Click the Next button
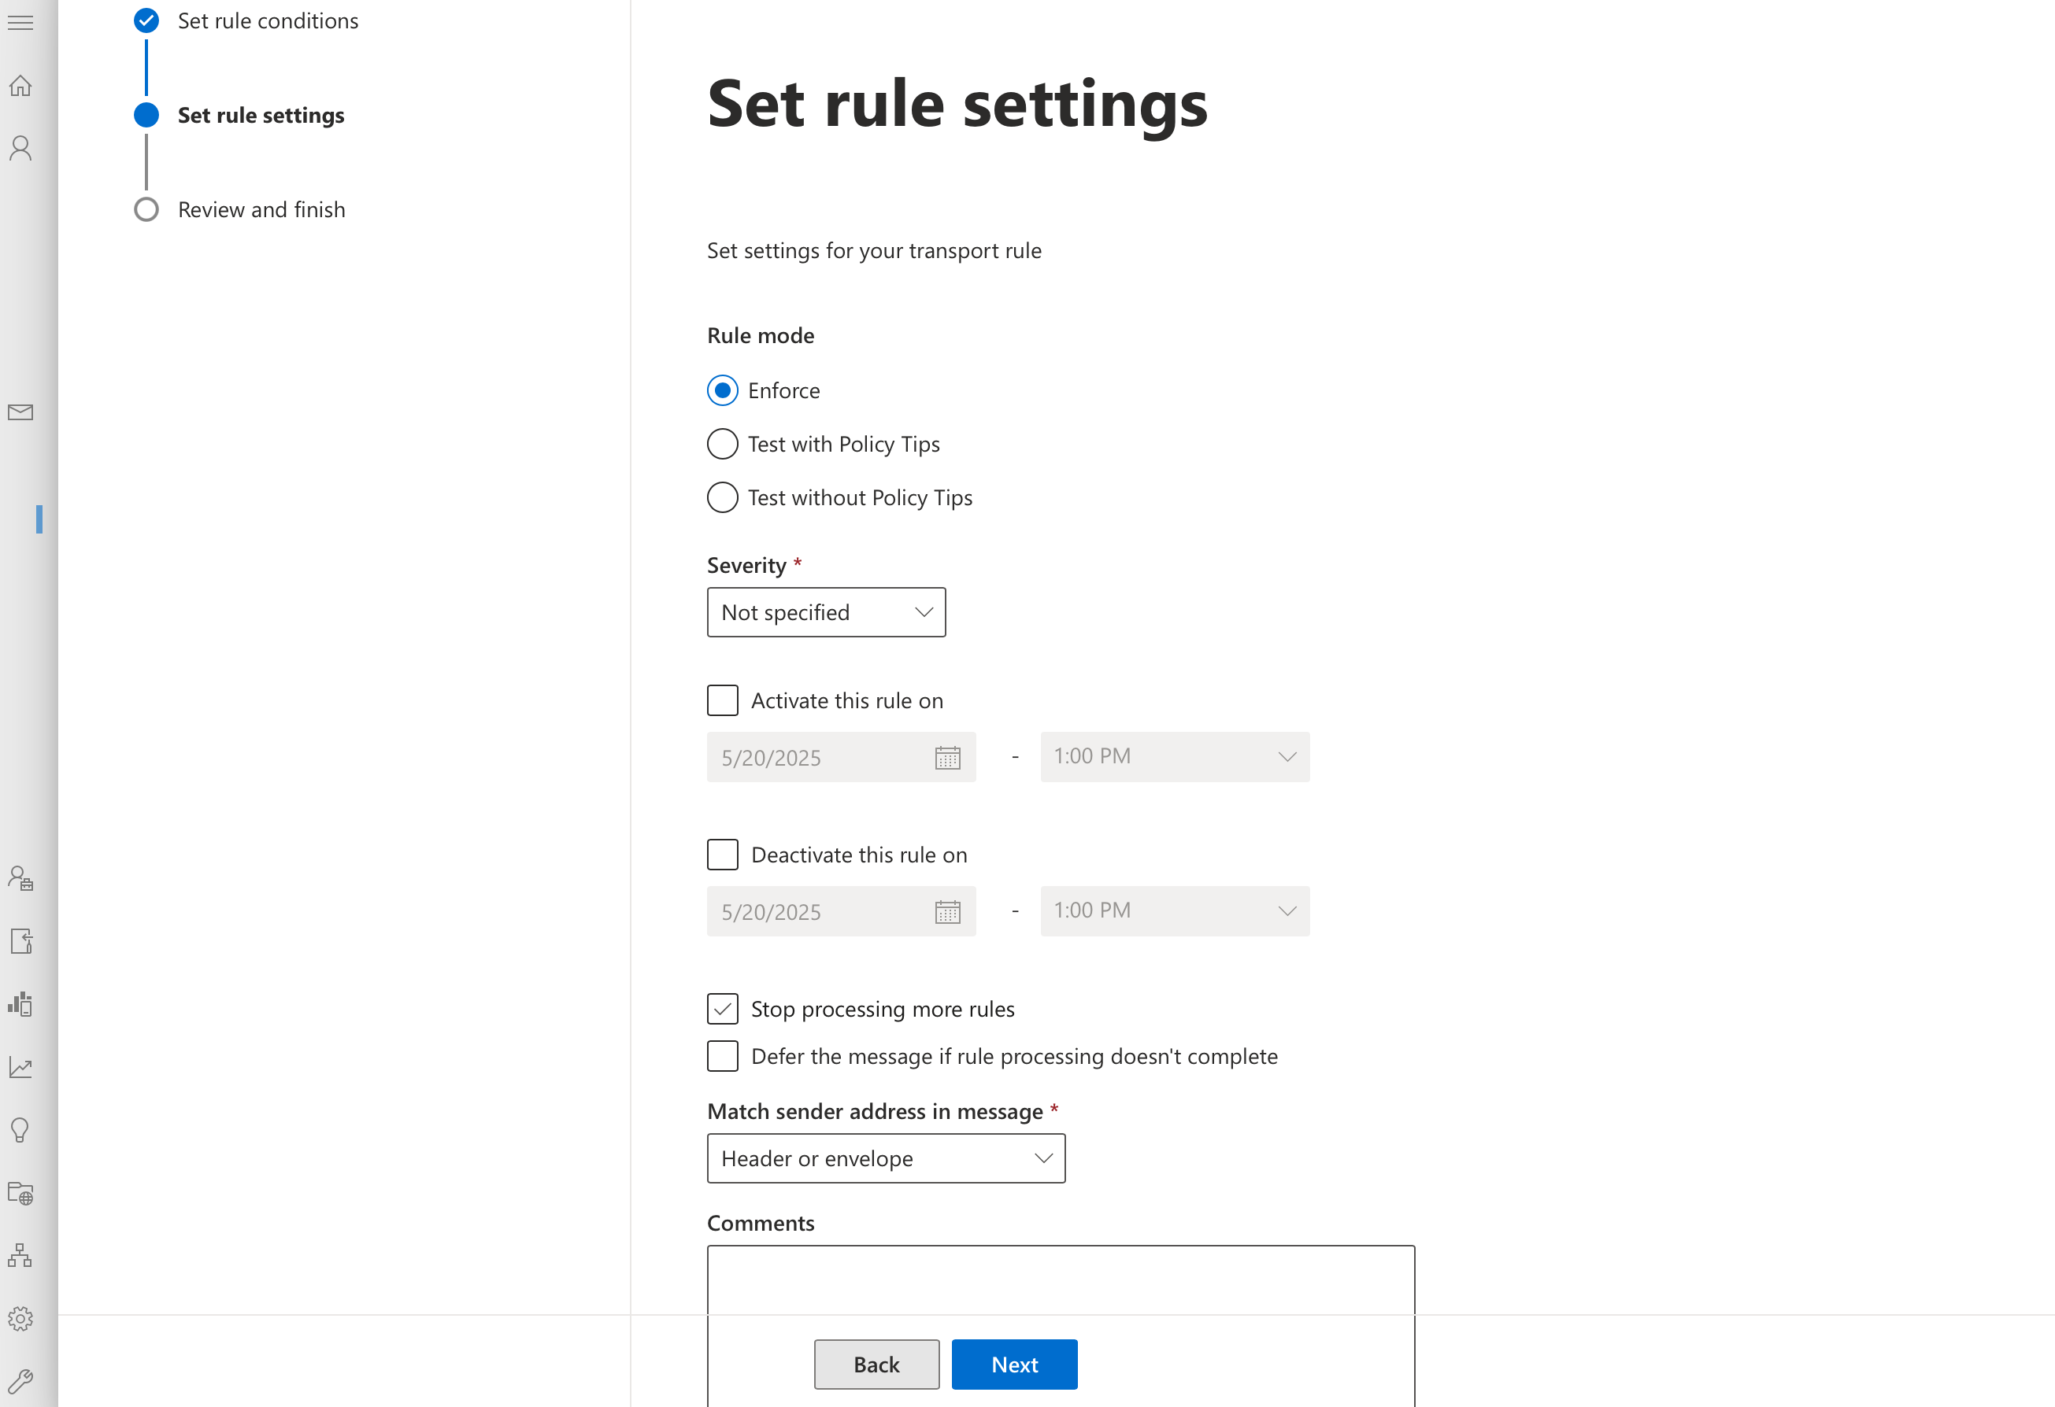Image resolution: width=2055 pixels, height=1407 pixels. pos(1014,1365)
